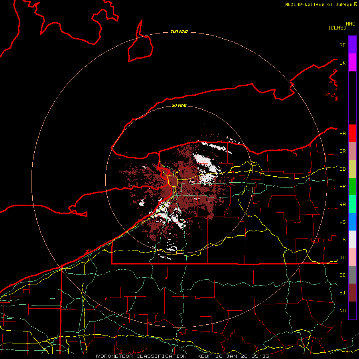Click the BD legend label
Image resolution: width=359 pixels, height=359 pixels.
(342, 169)
